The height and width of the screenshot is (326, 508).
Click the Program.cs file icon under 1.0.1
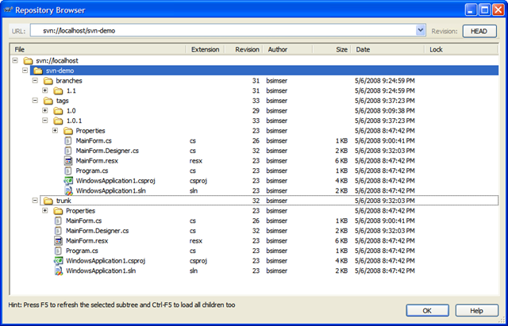coord(68,171)
